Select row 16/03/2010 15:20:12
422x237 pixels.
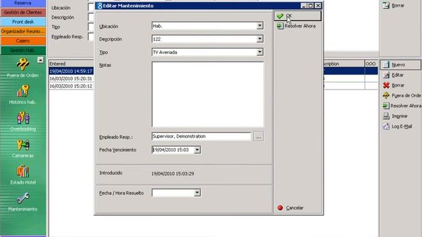click(71, 86)
